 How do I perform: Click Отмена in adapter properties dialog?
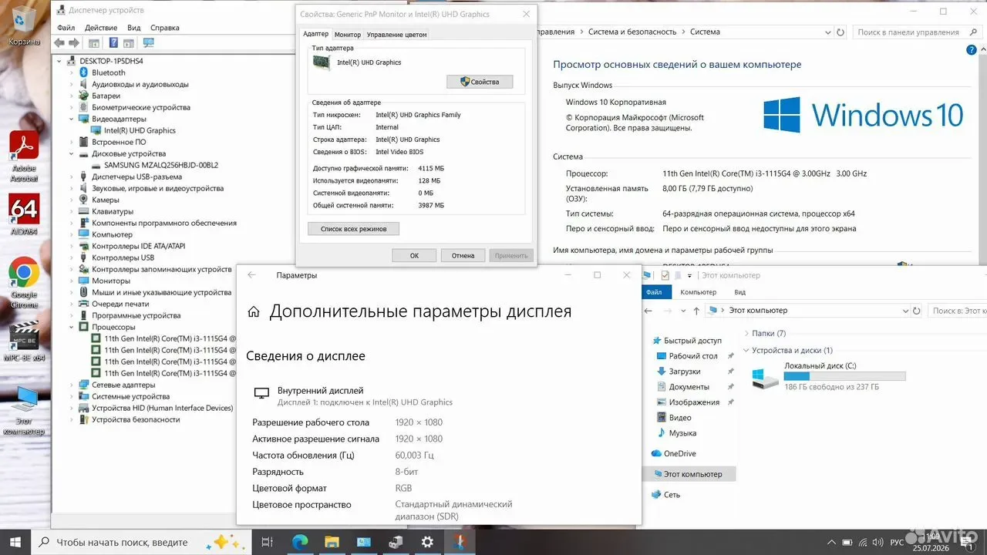click(x=463, y=255)
